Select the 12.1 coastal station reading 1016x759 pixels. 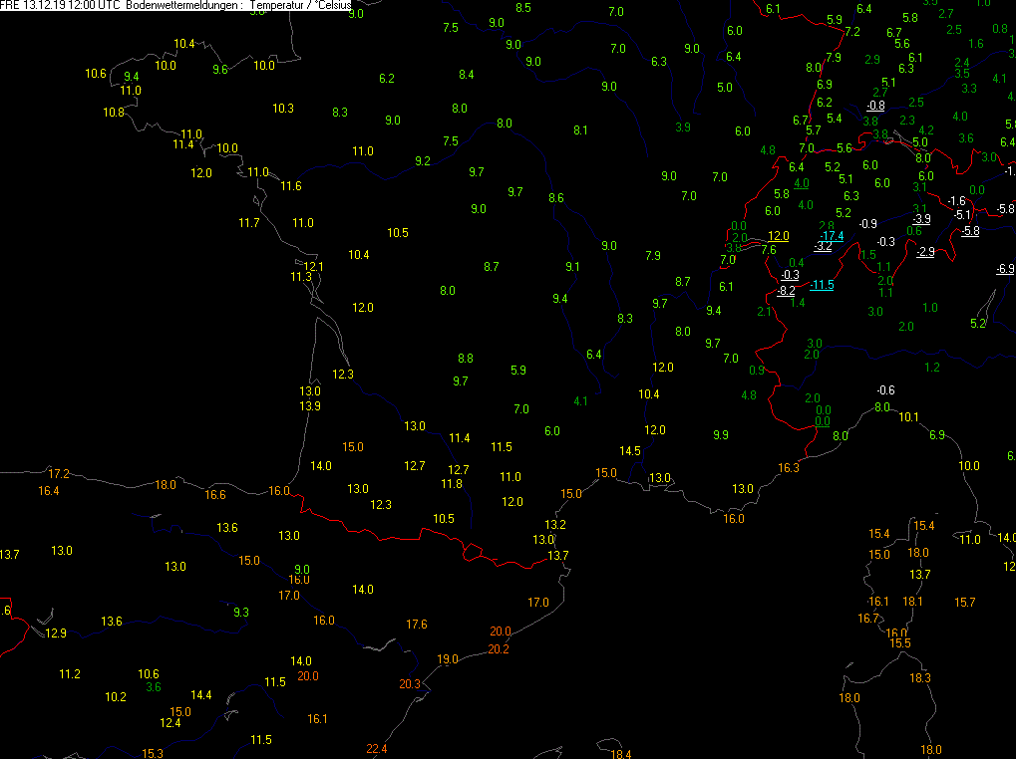point(314,266)
